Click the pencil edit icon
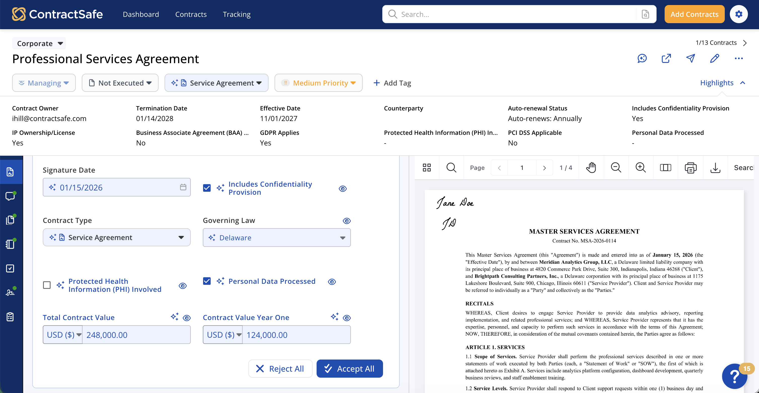The image size is (759, 393). pos(714,58)
